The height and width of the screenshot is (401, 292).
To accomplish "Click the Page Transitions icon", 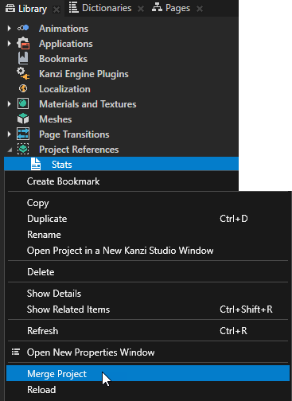I will click(23, 134).
